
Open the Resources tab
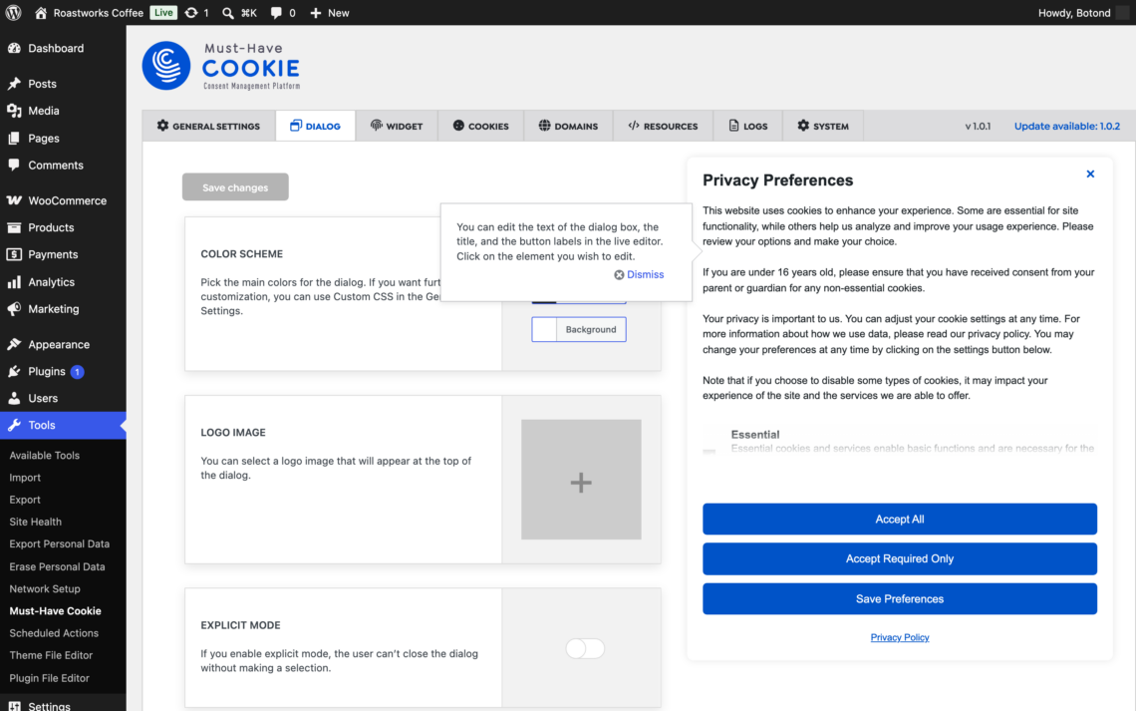(x=663, y=126)
